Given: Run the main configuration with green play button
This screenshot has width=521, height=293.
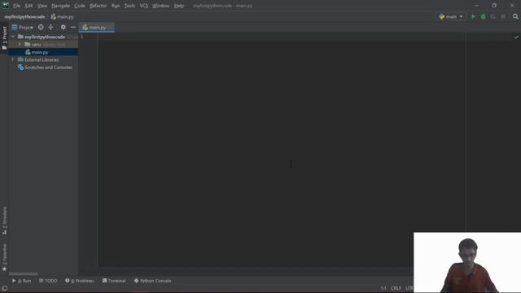Looking at the screenshot, I should 473,16.
